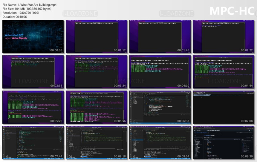Screen dimensions: 257x162
Task: Click the code editor frame at 00:08:18
Action: [97, 143]
